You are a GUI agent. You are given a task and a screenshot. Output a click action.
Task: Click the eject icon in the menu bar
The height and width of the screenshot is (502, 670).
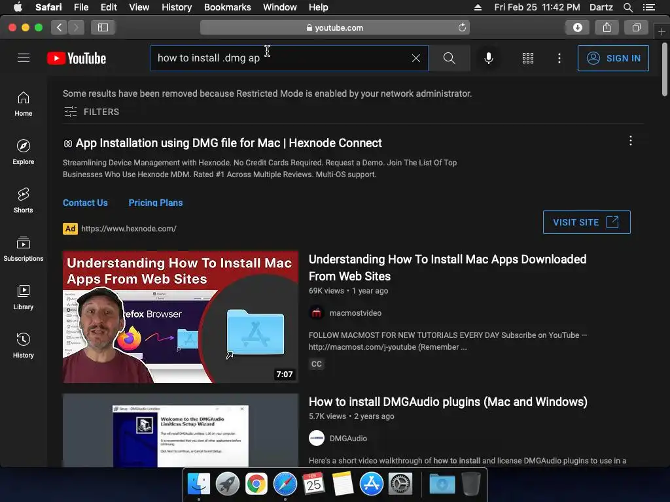coord(478,7)
